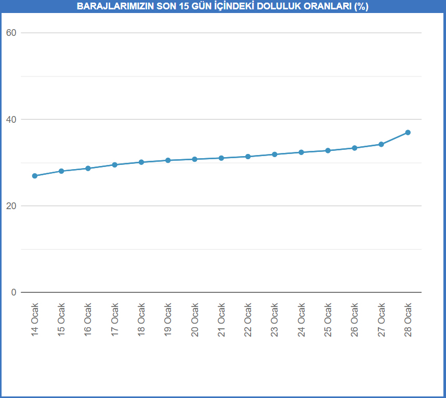The width and height of the screenshot is (446, 398).
Task: Select the "23 Ocak" x-axis date label
Action: [x=275, y=320]
